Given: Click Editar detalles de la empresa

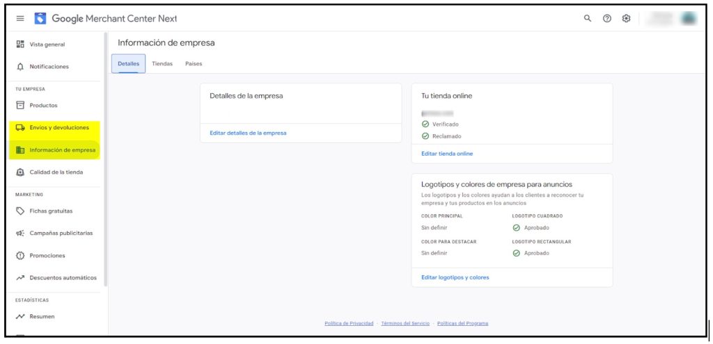Looking at the screenshot, I should pos(248,133).
